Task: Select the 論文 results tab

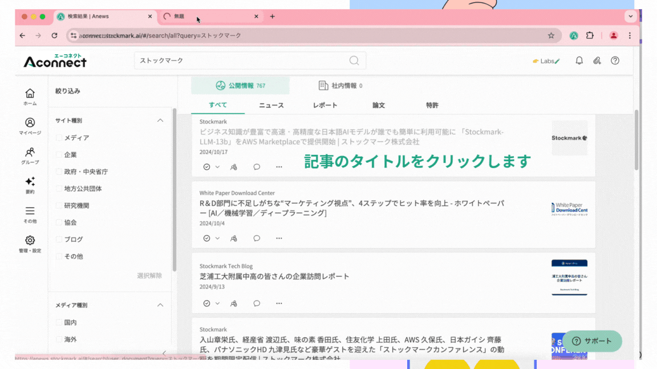Action: (379, 105)
